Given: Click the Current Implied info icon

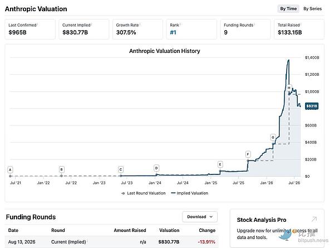Looking at the screenshot, I should point(92,25).
